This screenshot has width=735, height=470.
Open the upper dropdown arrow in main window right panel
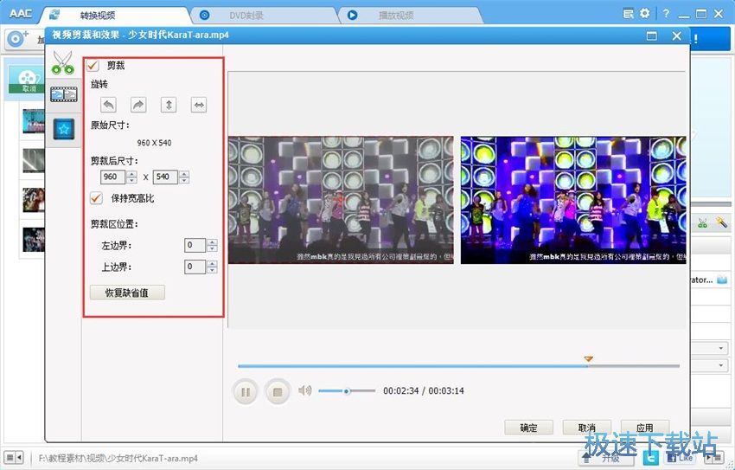pos(721,349)
